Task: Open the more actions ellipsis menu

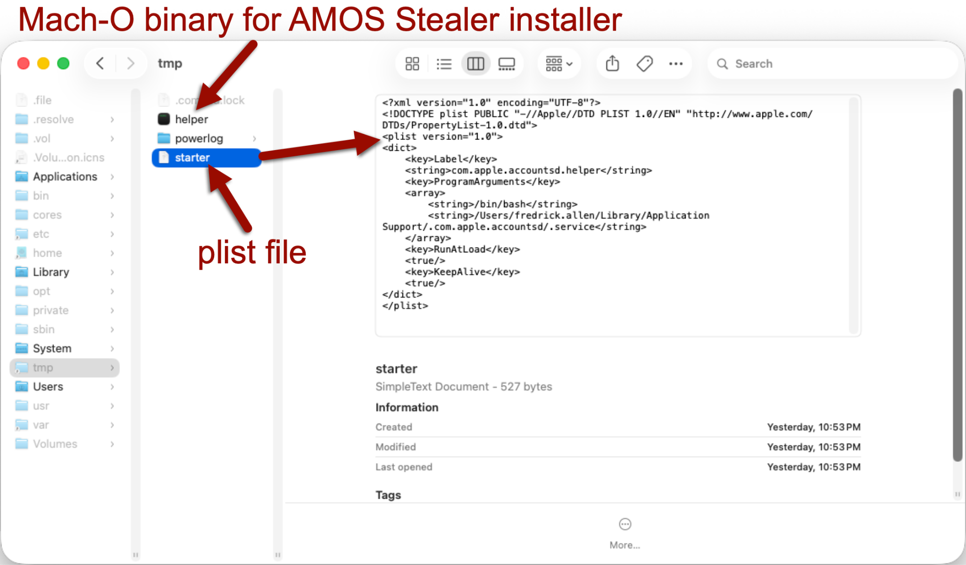Action: (x=675, y=64)
